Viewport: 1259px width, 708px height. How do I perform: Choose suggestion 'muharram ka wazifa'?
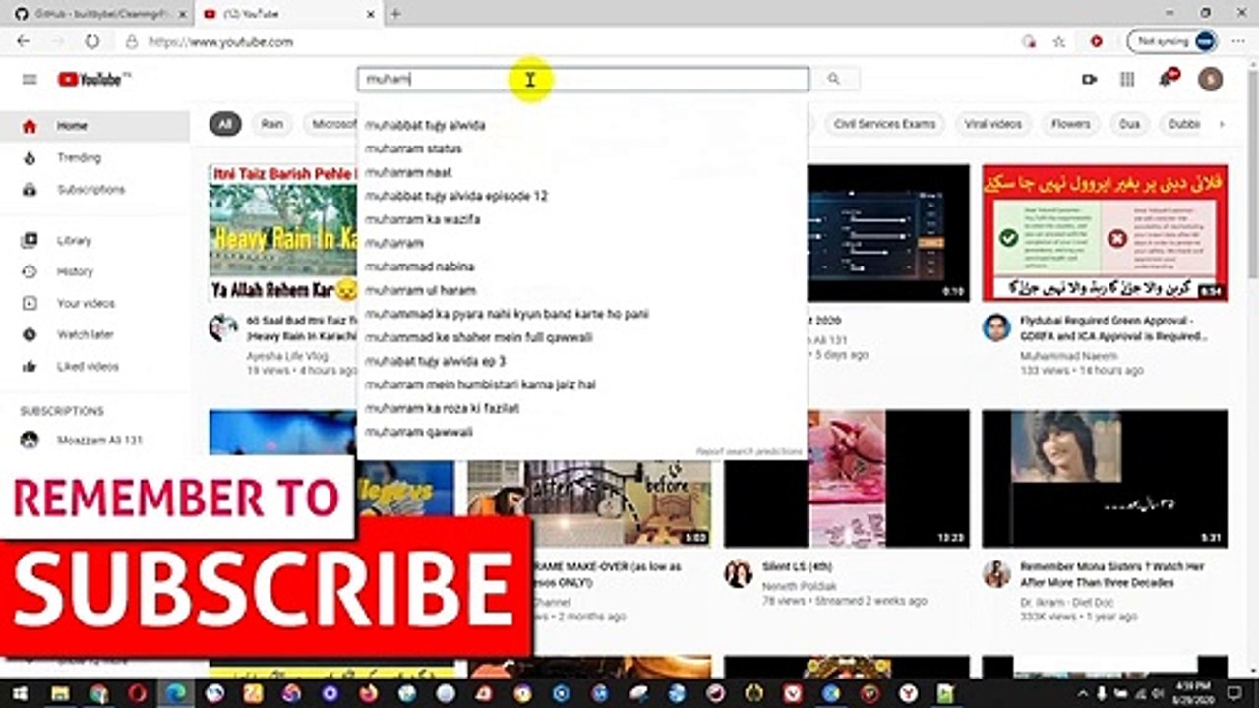(x=582, y=219)
